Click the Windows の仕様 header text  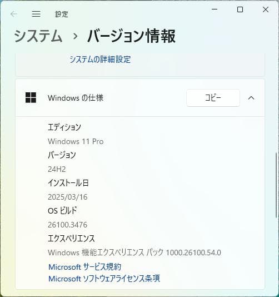76,98
